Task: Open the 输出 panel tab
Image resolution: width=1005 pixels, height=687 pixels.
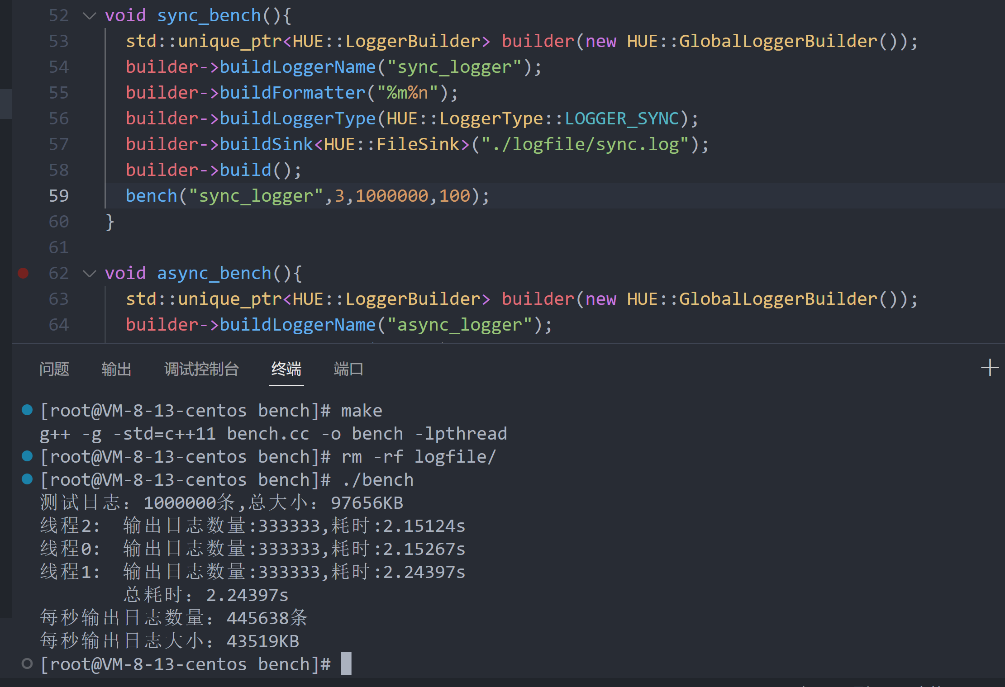Action: [116, 369]
